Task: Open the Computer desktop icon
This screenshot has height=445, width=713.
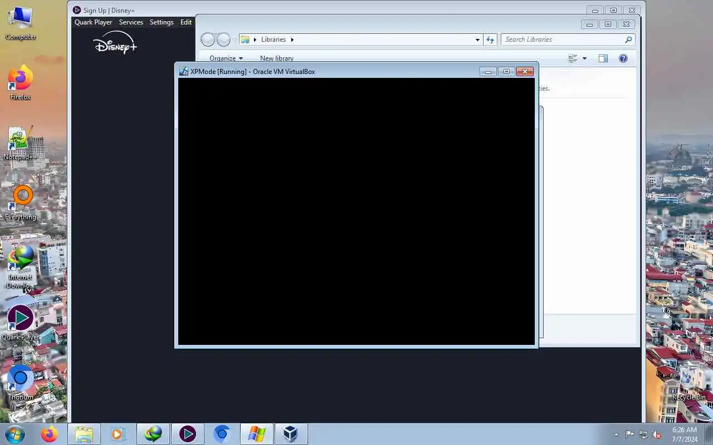Action: click(21, 23)
